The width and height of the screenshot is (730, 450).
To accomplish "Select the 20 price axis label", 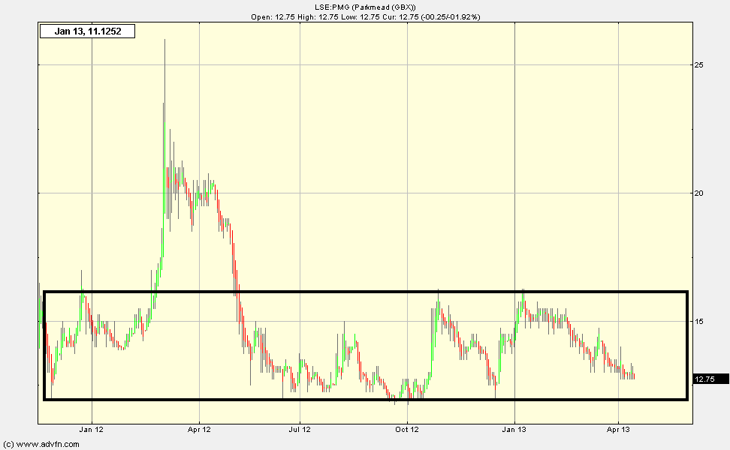I will pyautogui.click(x=698, y=193).
